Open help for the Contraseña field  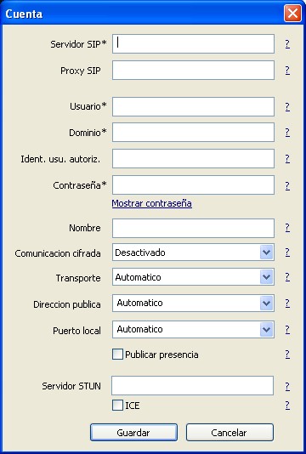(287, 185)
